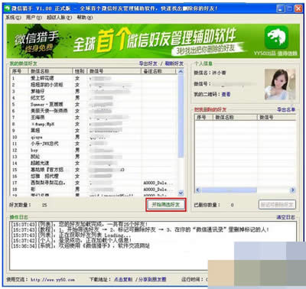The image size is (306, 289).
Task: Minimize the 微信猎手 window
Action: click(x=281, y=8)
